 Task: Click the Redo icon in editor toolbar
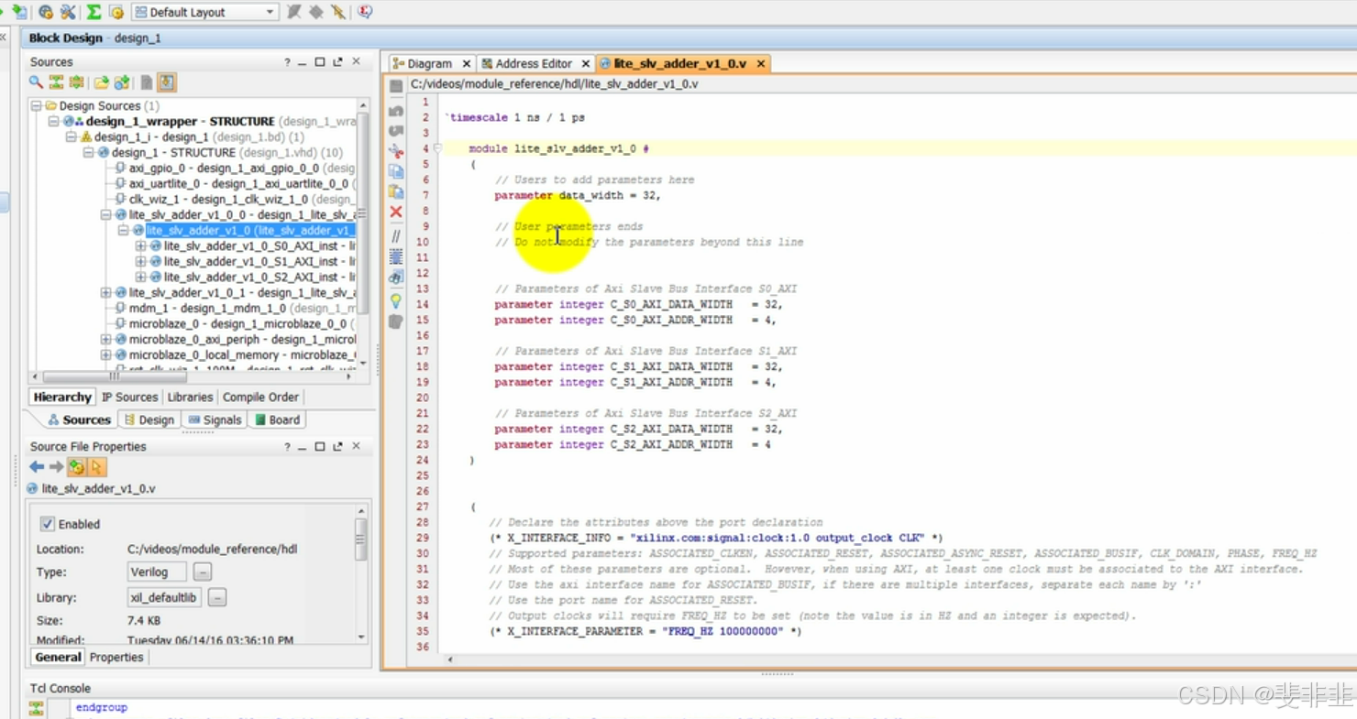[x=396, y=130]
